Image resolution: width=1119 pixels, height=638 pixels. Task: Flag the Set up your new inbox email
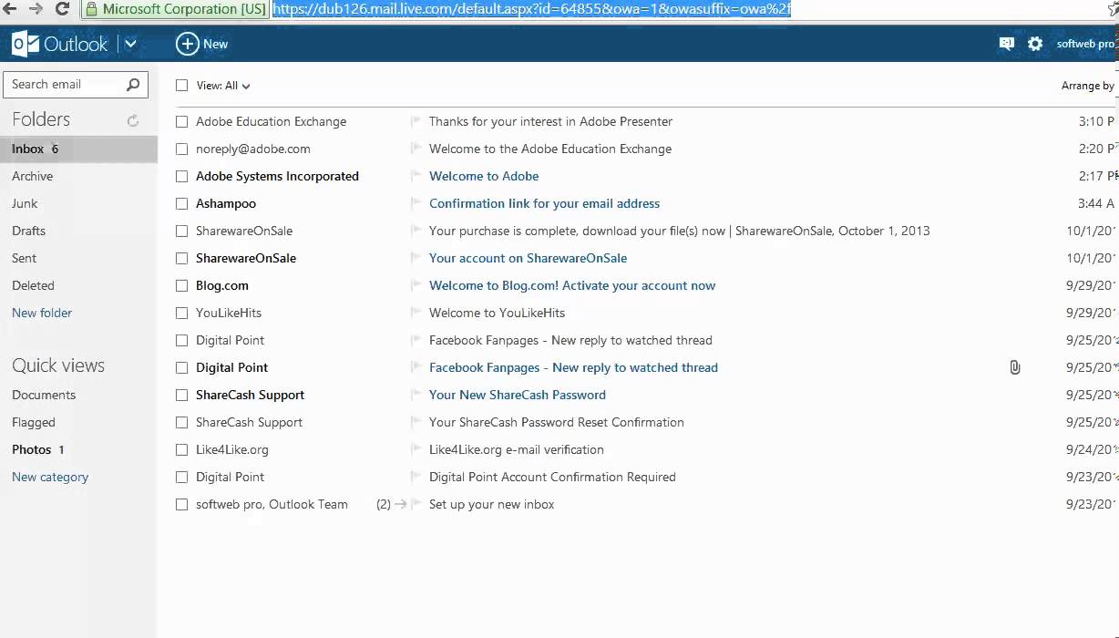[x=416, y=504]
